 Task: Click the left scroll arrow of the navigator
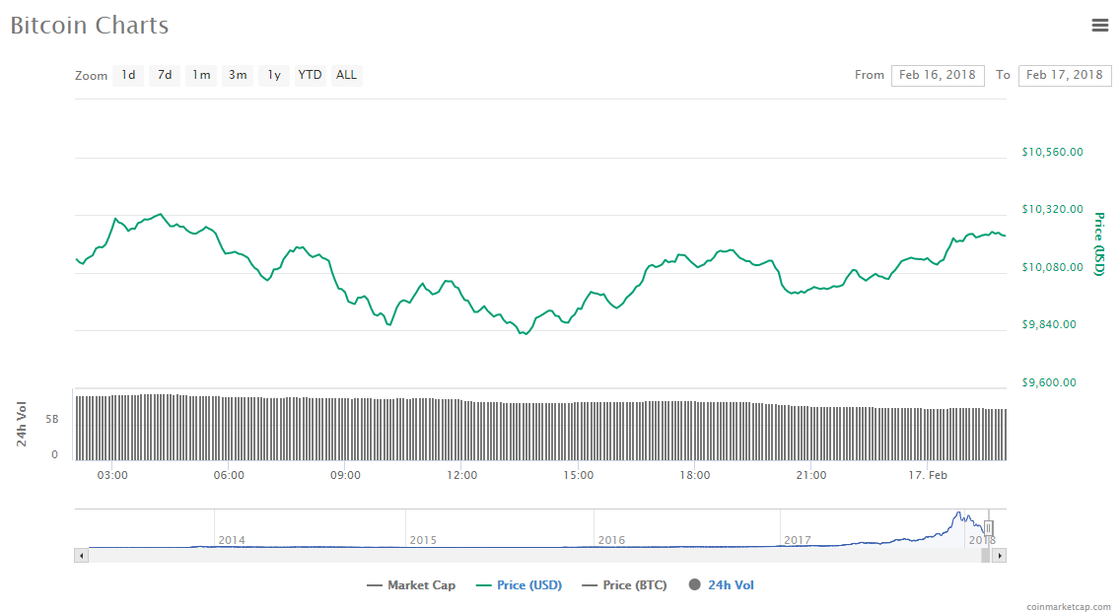pyautogui.click(x=81, y=555)
